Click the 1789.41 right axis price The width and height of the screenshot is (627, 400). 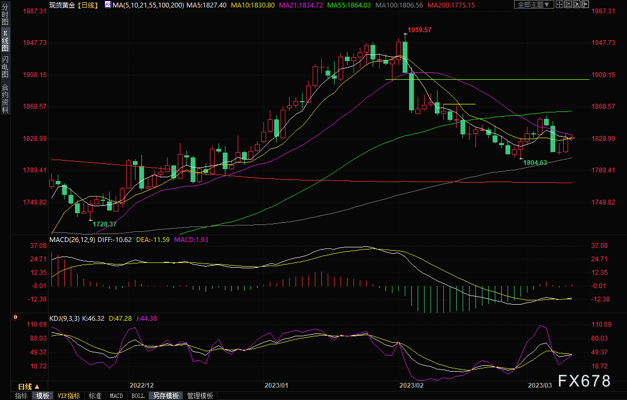[x=603, y=170]
